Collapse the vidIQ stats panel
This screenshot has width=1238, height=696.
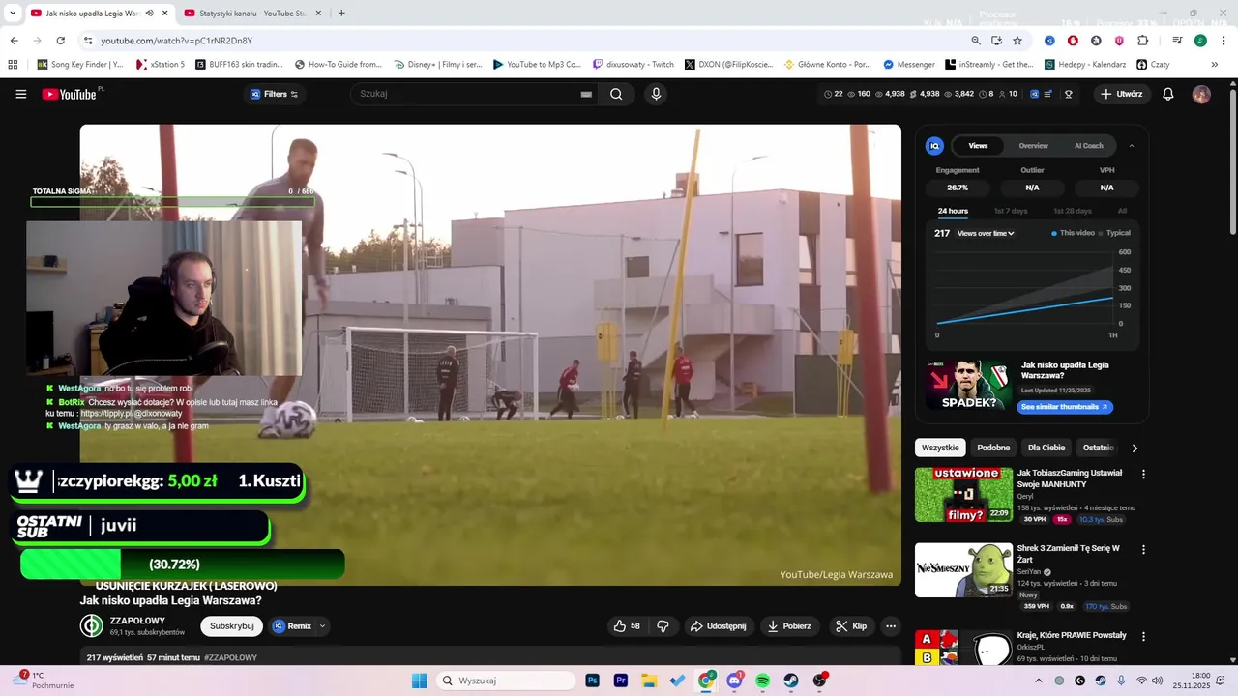(1132, 146)
